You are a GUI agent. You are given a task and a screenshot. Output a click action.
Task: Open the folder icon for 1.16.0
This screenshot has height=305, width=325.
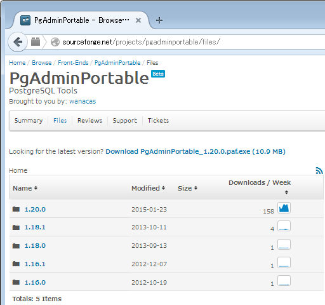click(x=16, y=282)
